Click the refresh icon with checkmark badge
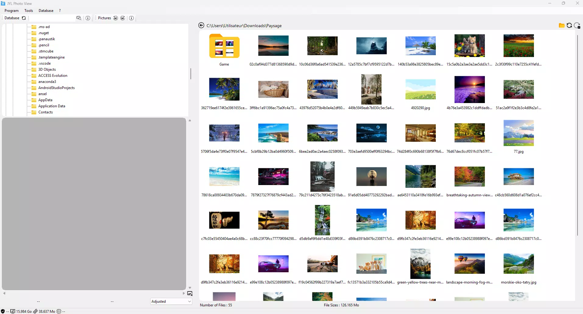Screen dimensions: 583x314 click(577, 26)
